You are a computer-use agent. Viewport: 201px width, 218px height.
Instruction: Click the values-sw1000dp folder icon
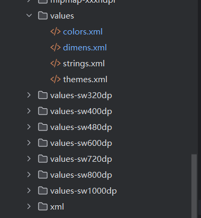tap(43, 191)
